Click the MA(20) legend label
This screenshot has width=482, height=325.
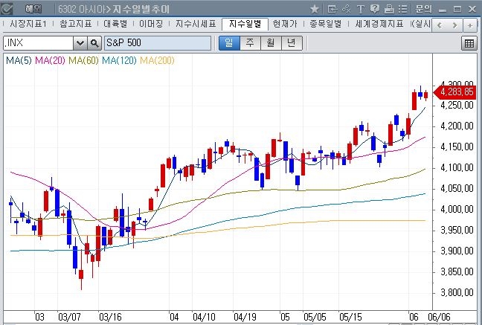tap(50, 60)
